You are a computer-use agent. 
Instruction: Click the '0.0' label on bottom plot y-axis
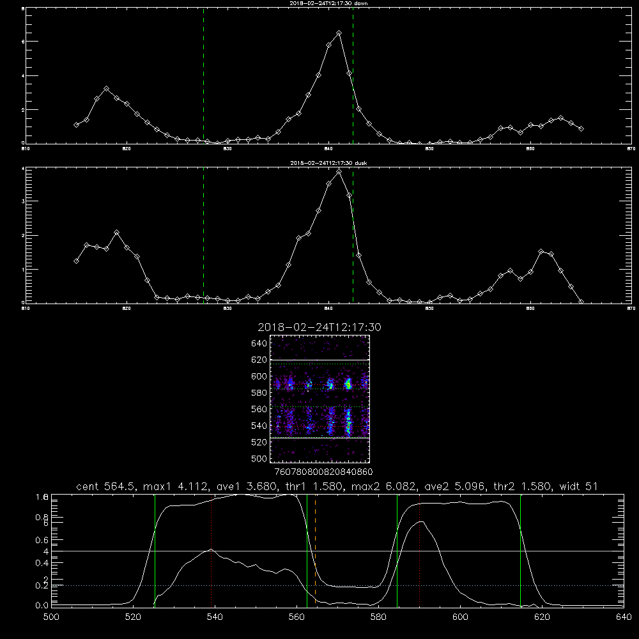click(x=42, y=605)
